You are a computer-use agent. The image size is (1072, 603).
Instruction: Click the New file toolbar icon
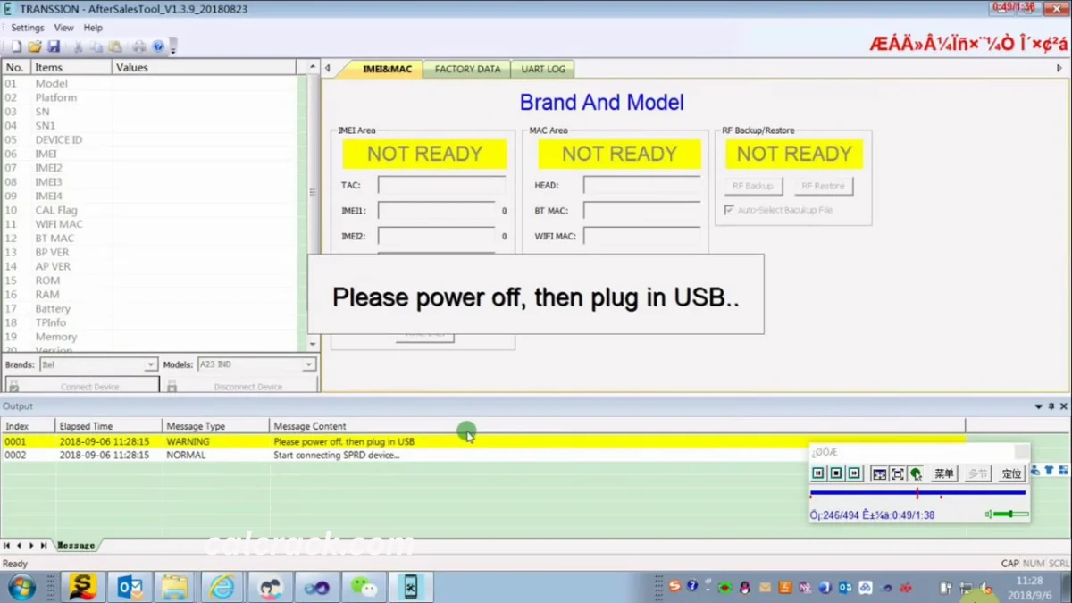[16, 46]
